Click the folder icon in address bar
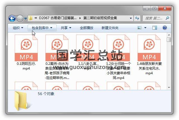The image size is (179, 120). 31,18
